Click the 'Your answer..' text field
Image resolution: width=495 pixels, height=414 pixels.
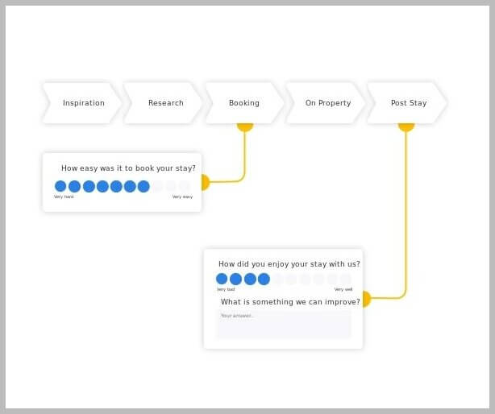(284, 324)
